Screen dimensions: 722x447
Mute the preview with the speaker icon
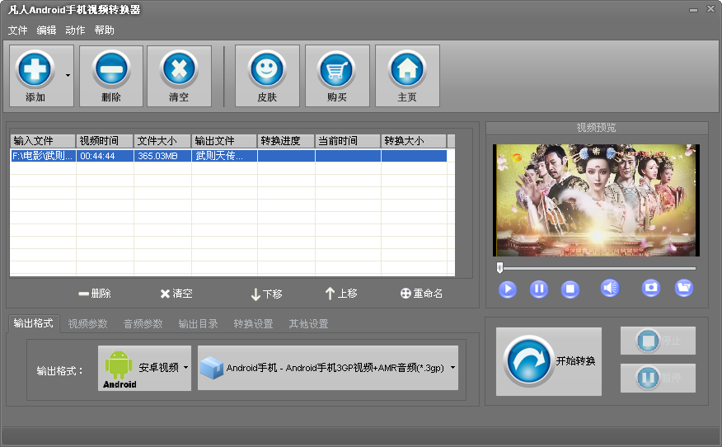(610, 288)
